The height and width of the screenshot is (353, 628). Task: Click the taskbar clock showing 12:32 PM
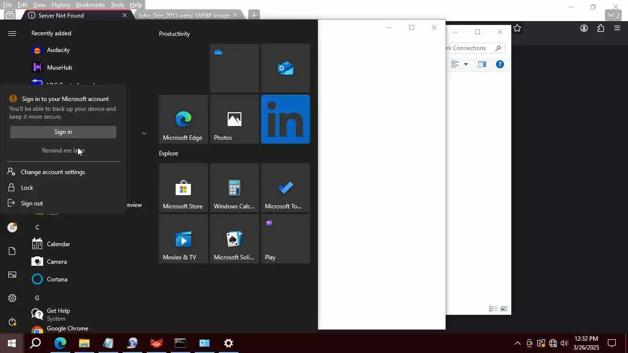point(586,343)
